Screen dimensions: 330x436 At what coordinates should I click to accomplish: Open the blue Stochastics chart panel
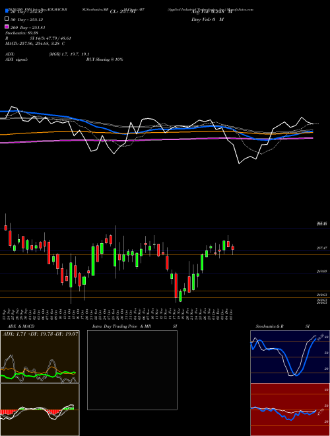(x=290, y=357)
